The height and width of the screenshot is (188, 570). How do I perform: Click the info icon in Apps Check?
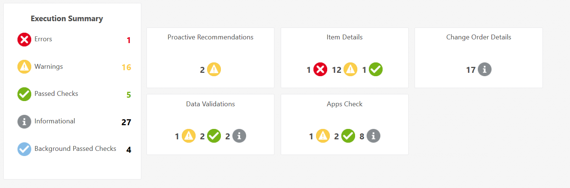373,136
